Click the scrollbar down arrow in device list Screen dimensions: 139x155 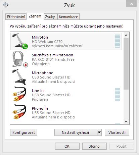point(126,121)
